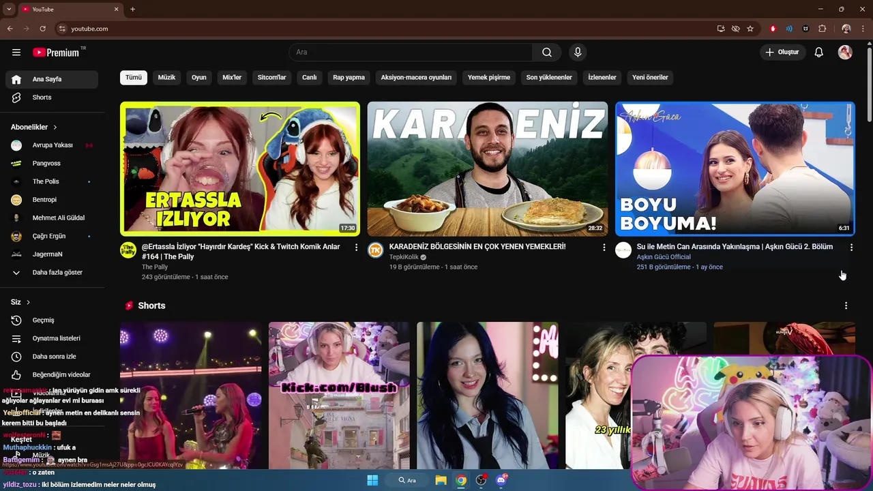The height and width of the screenshot is (491, 873).
Task: Open The Pally channel avatar
Action: point(128,250)
